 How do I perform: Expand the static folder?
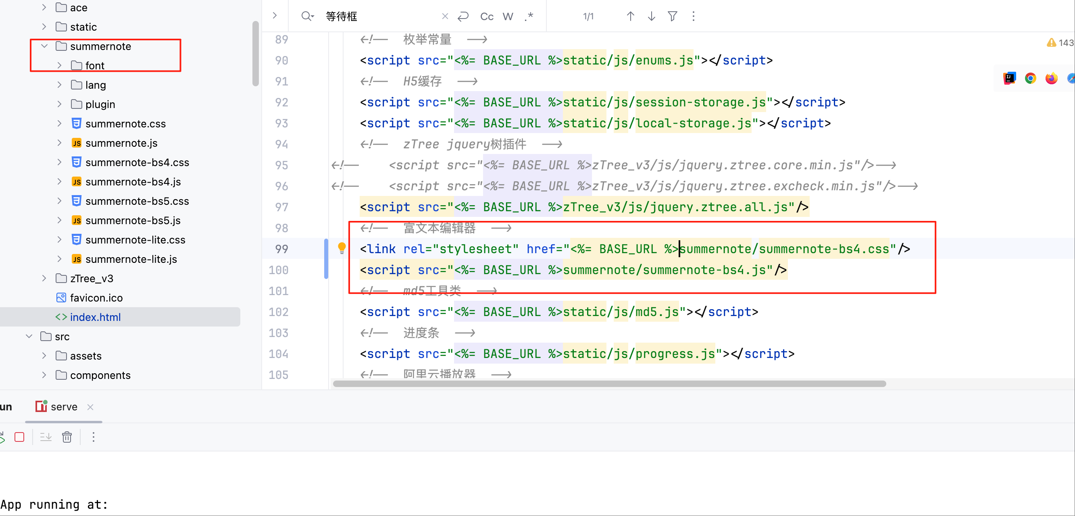tap(44, 27)
